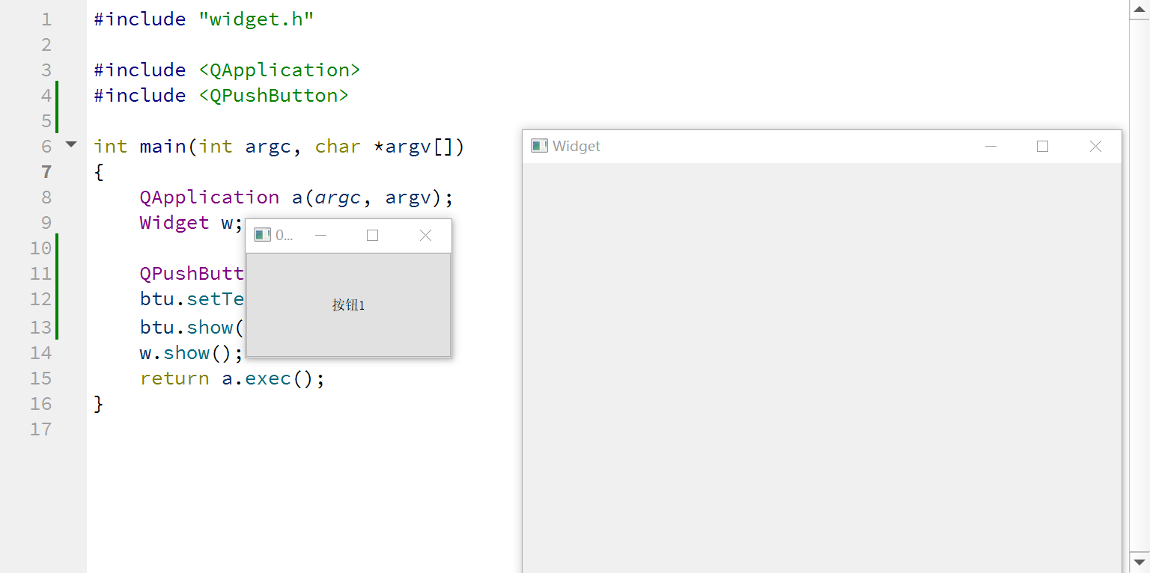Image resolution: width=1150 pixels, height=573 pixels.
Task: Click the Widget window title text
Action: coord(576,147)
